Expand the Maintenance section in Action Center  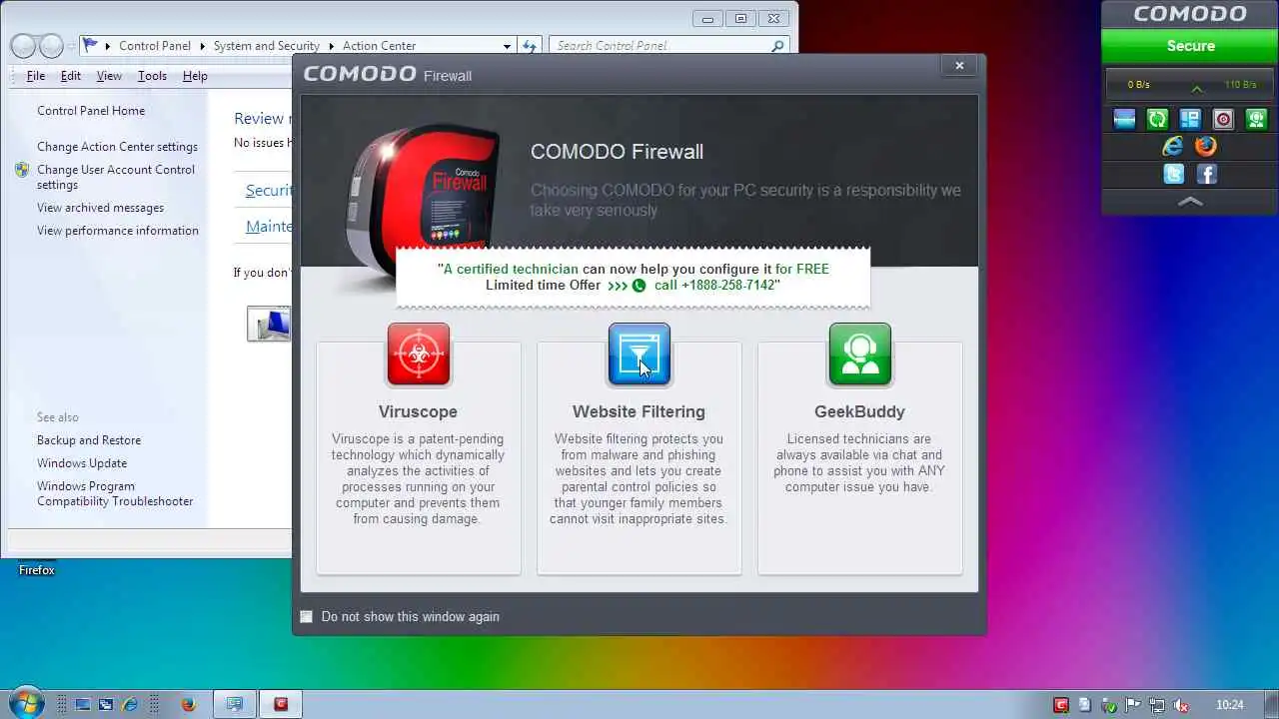(269, 227)
